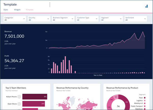This screenshot has width=153, height=110.
Task: Click the Revenue value 7,501,000
Action: pyautogui.click(x=14, y=36)
